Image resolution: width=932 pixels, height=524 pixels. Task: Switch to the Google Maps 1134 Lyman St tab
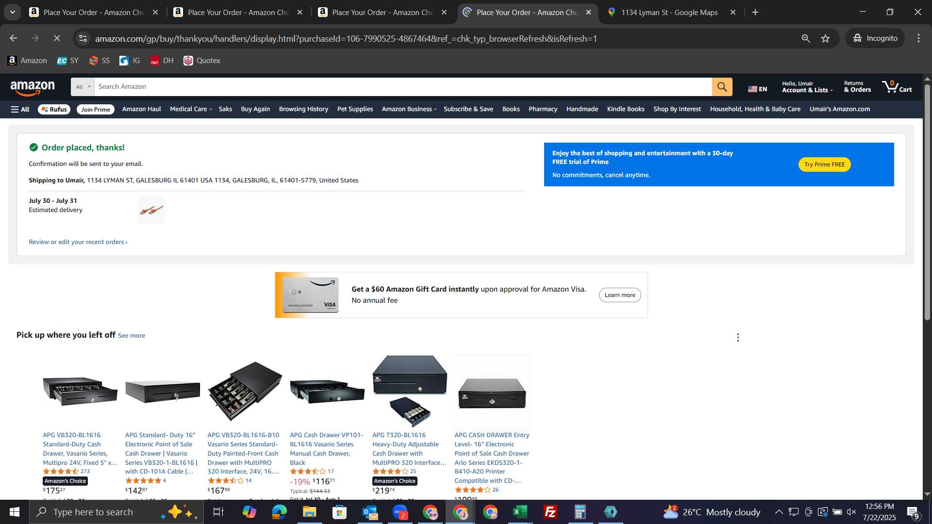point(670,12)
